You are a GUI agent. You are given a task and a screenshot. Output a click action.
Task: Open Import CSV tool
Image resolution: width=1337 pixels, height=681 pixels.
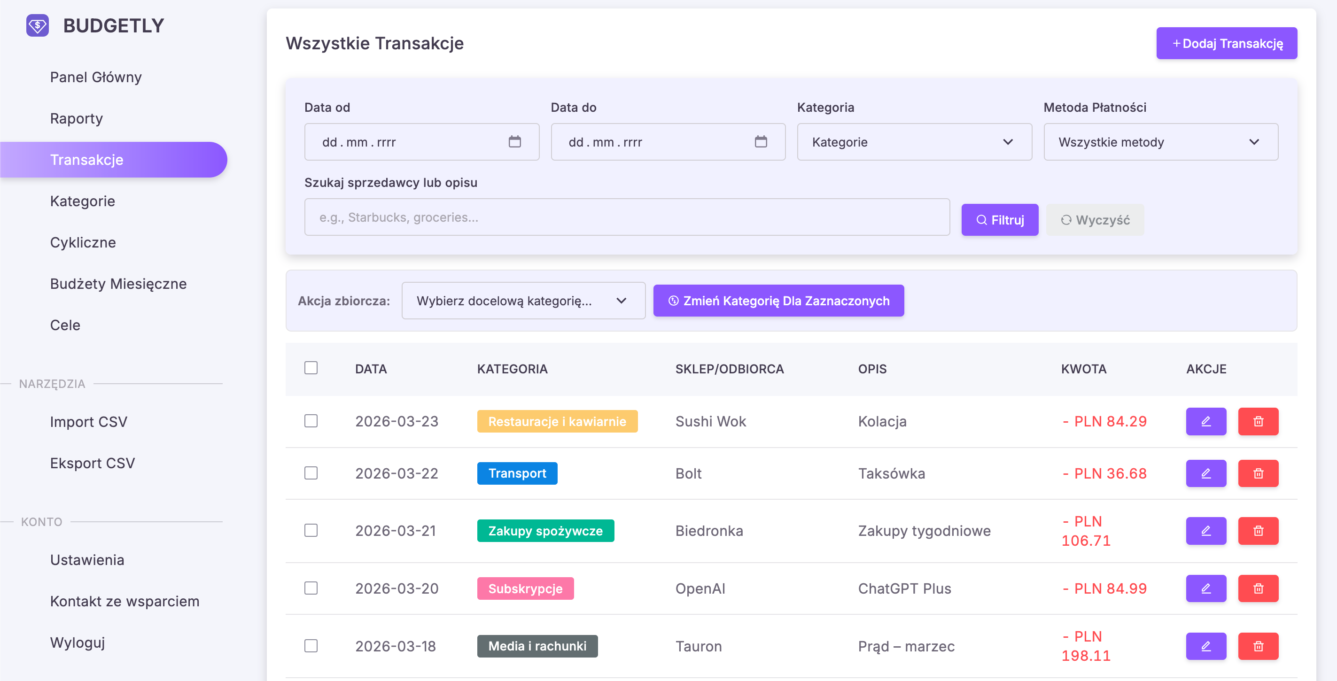click(88, 421)
